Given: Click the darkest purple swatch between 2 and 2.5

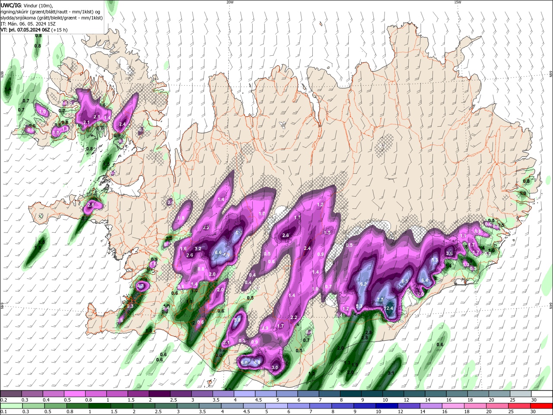Looking at the screenshot, I should (159, 394).
